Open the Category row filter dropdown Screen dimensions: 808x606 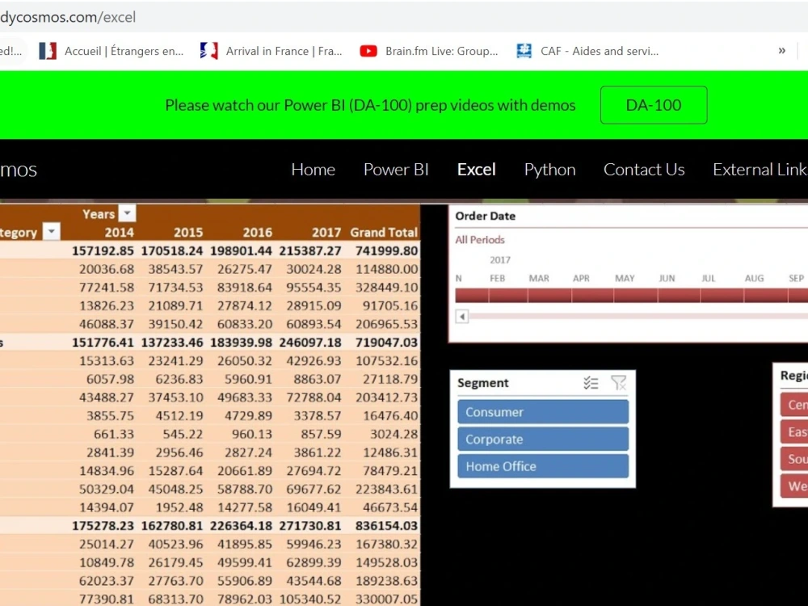[x=52, y=231]
